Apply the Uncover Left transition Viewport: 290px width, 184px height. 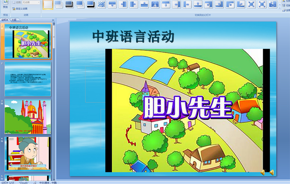coord(177,4)
